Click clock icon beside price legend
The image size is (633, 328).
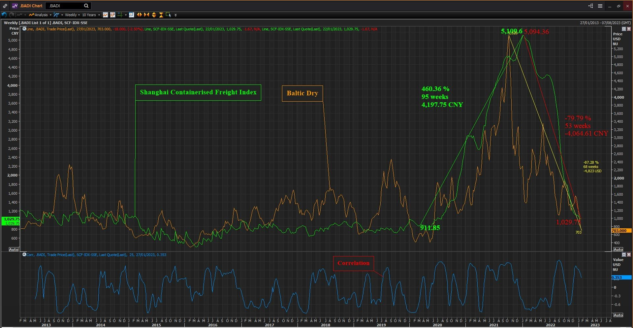pyautogui.click(x=24, y=29)
